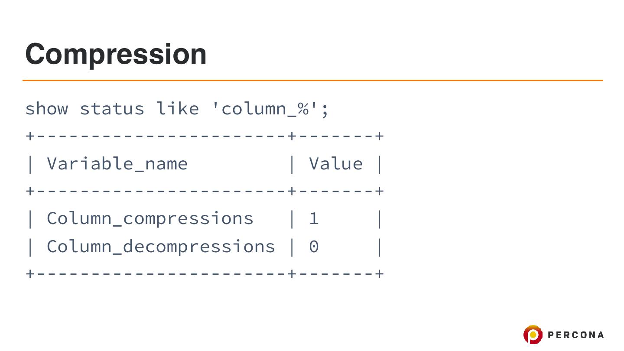Click the semicolon ending the SQL command
The height and width of the screenshot is (351, 624).
tap(325, 109)
